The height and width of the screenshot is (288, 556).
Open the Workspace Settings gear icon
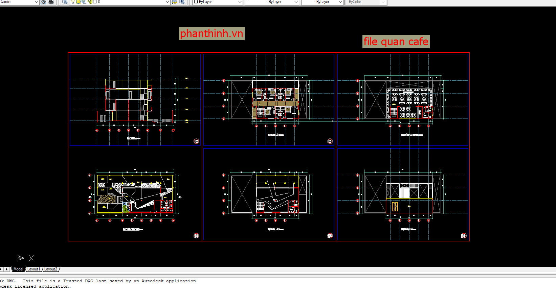pyautogui.click(x=43, y=2)
